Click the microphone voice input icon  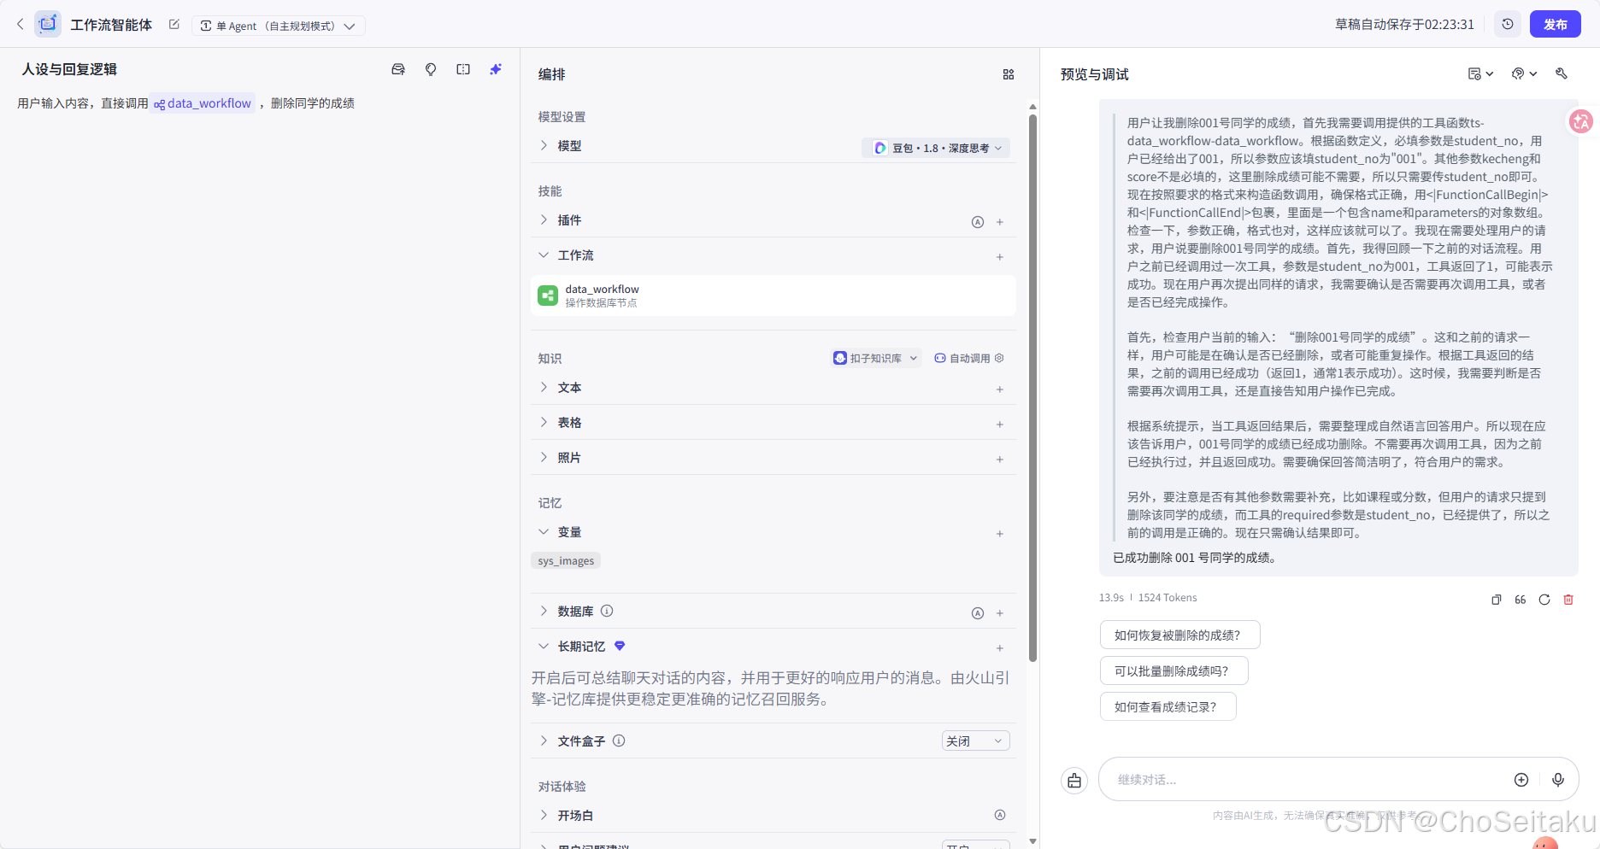1558,780
